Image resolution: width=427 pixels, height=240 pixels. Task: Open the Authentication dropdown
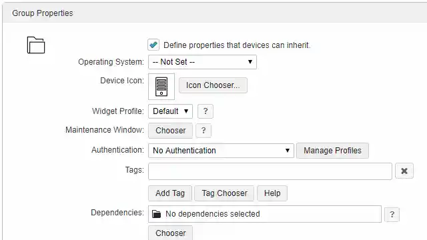(x=221, y=151)
